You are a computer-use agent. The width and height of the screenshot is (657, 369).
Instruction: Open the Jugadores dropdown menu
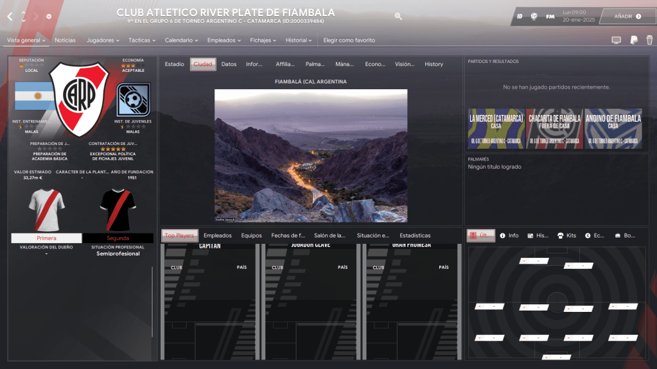[x=103, y=40]
